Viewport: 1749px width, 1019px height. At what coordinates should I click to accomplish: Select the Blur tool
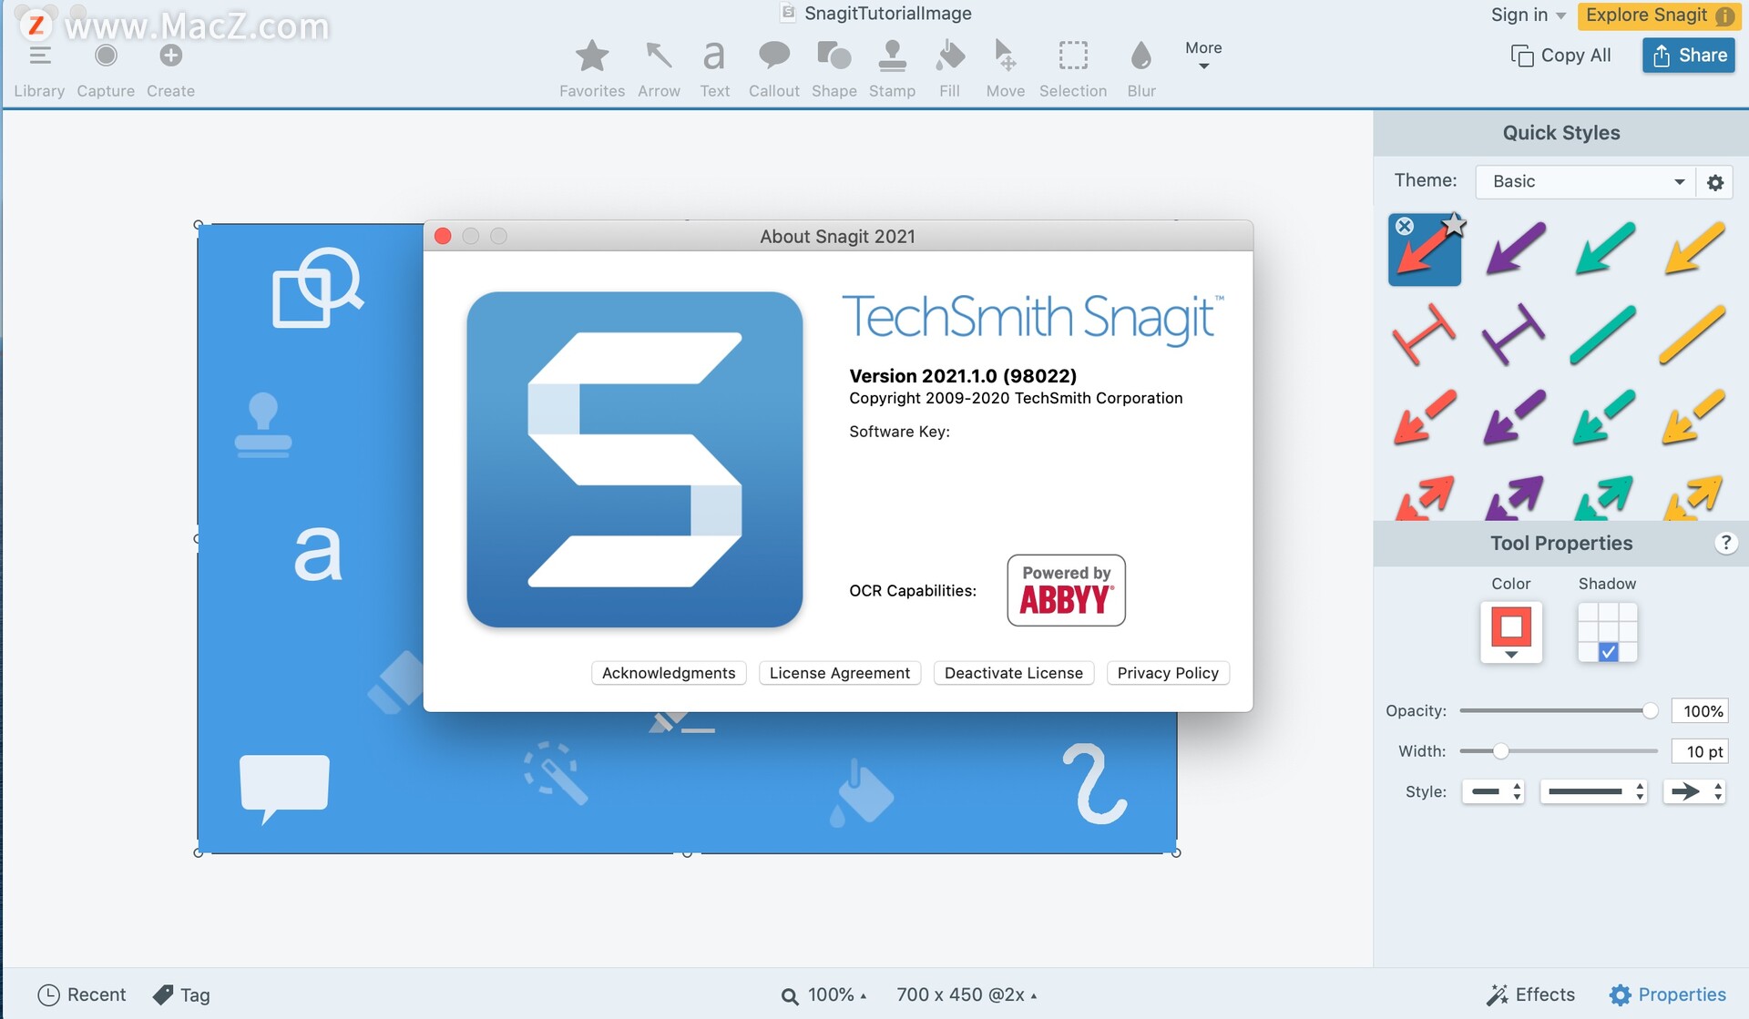tap(1140, 69)
